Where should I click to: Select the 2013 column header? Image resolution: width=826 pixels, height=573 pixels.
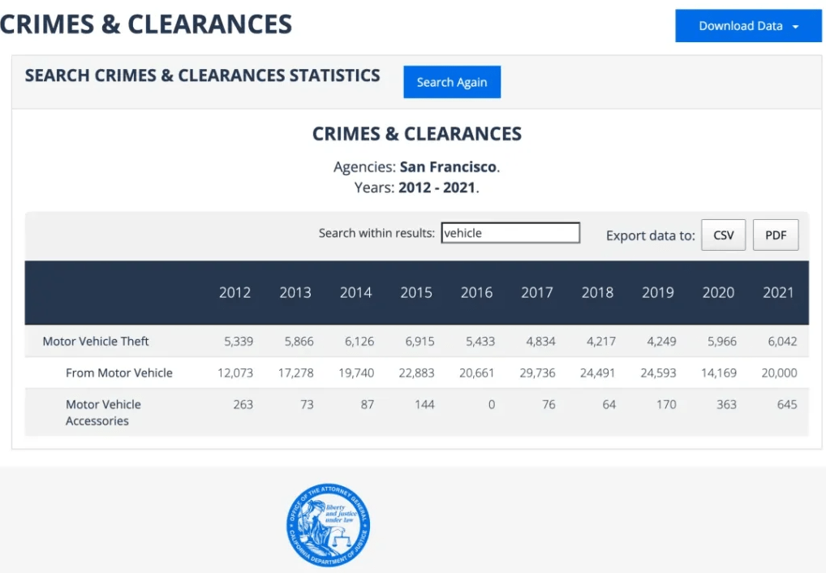coord(295,293)
